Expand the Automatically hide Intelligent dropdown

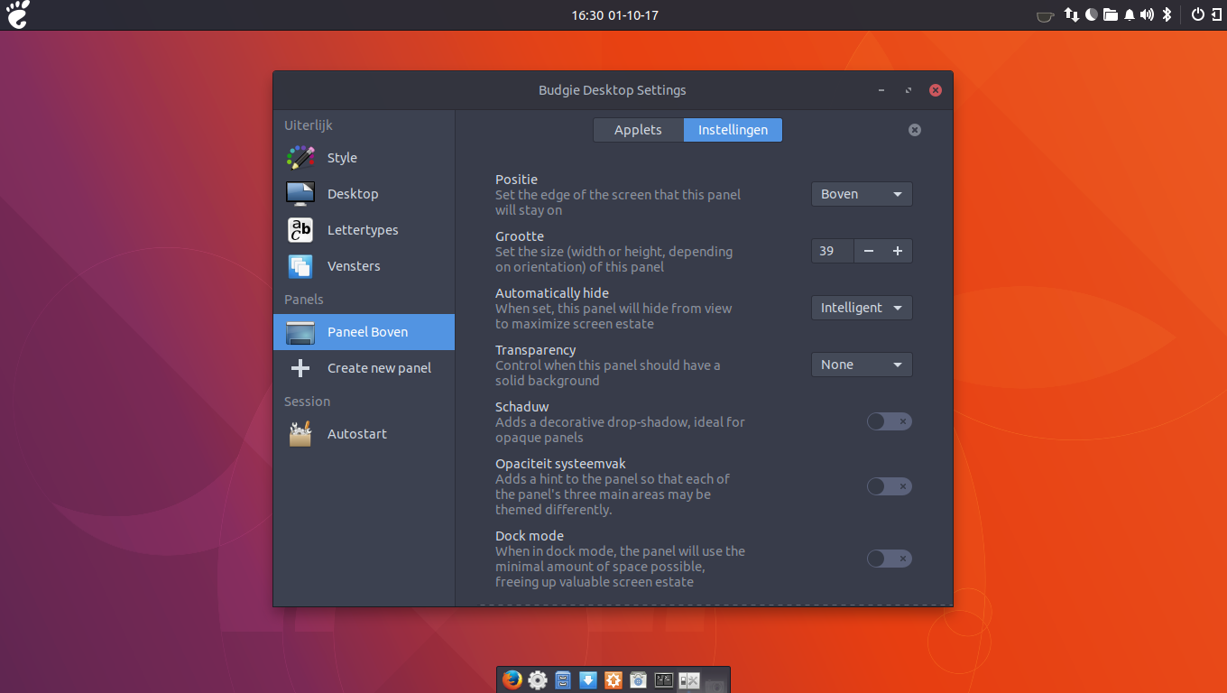tap(862, 308)
